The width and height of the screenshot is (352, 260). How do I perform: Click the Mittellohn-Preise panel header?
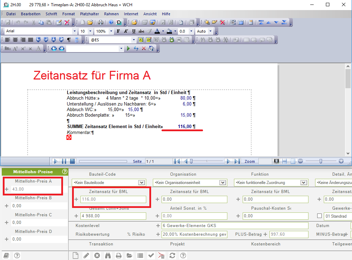pyautogui.click(x=33, y=171)
